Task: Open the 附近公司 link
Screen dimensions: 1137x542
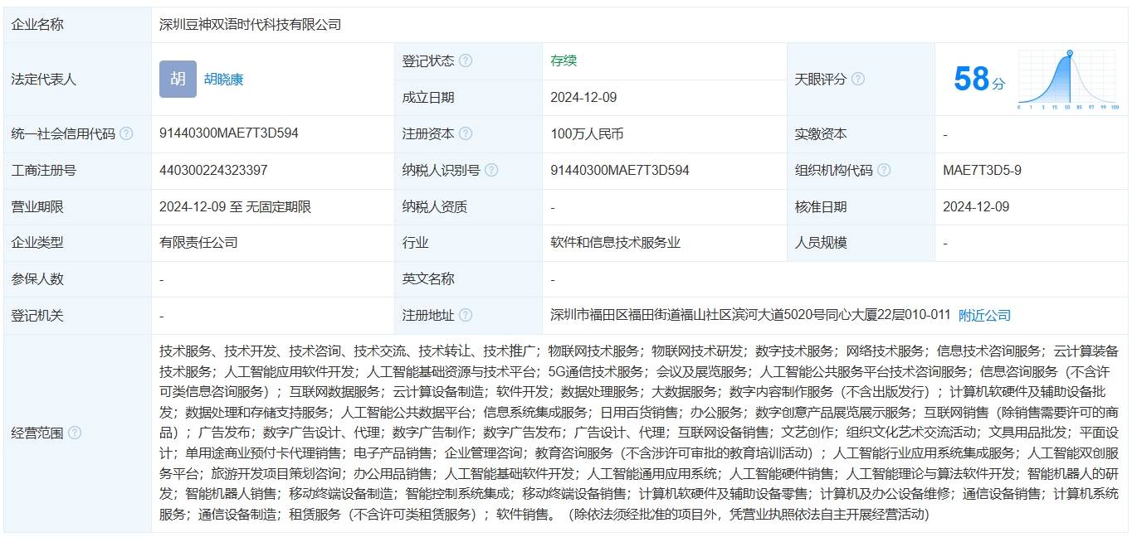Action: (x=985, y=315)
